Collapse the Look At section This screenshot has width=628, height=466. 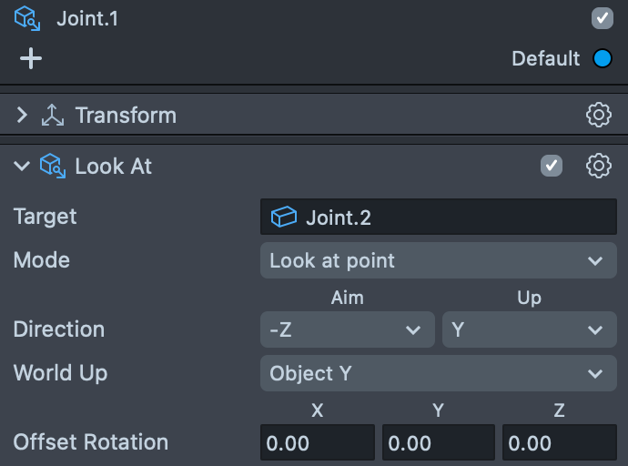pos(23,166)
